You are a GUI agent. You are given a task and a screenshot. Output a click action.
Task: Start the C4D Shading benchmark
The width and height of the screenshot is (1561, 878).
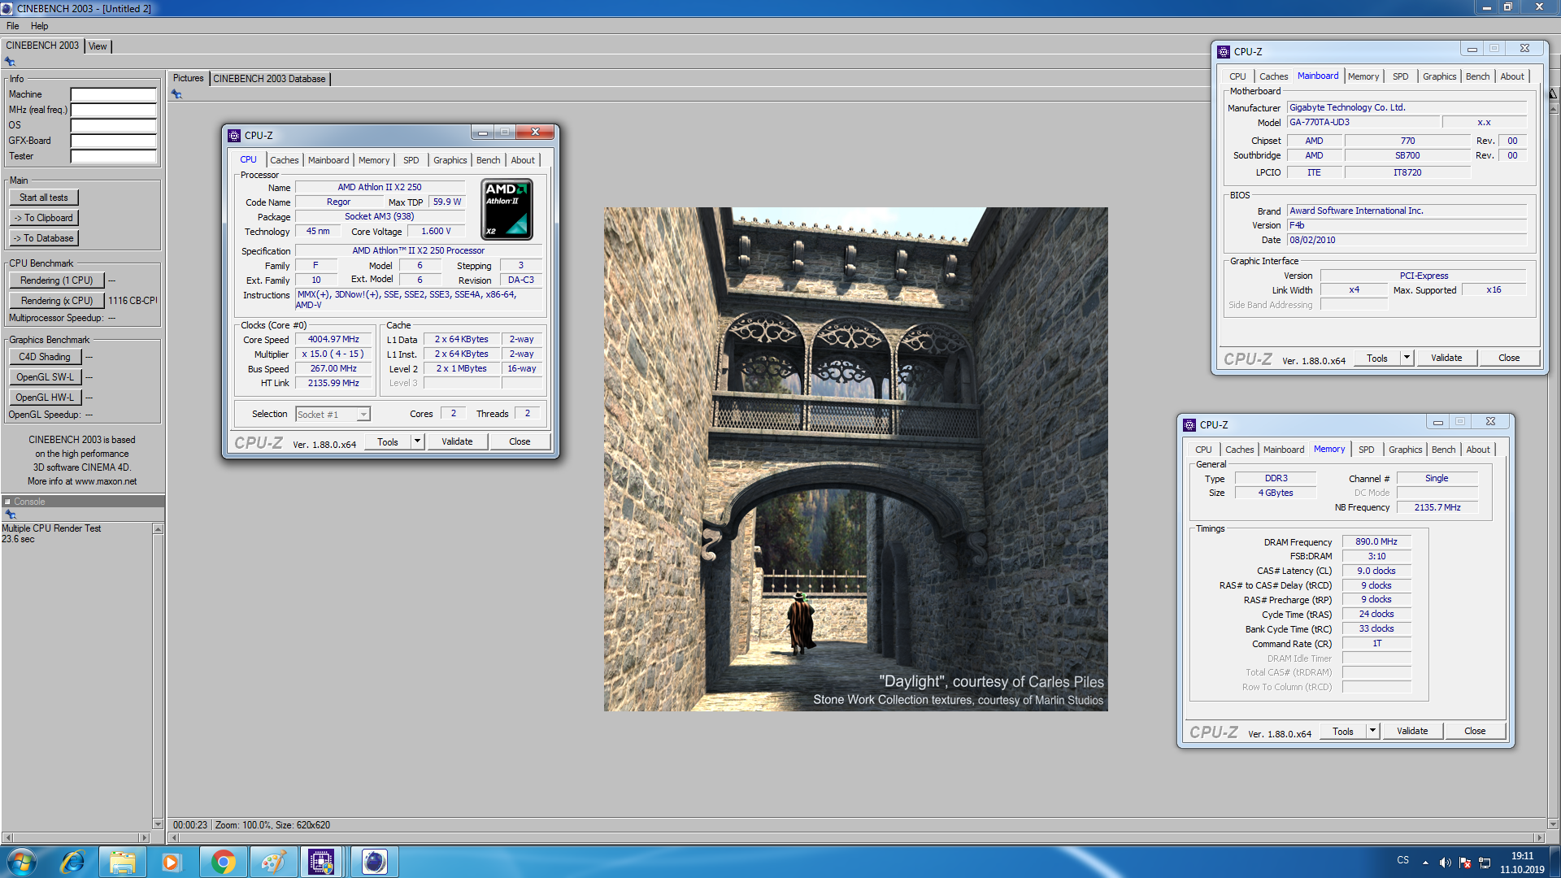[x=45, y=357]
